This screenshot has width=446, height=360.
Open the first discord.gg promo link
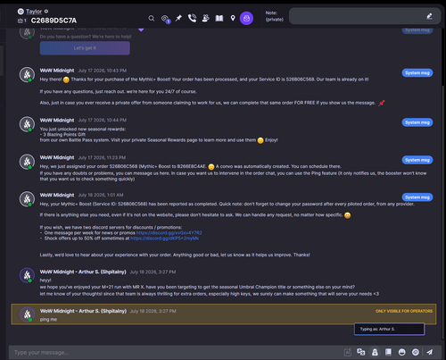[169, 233]
